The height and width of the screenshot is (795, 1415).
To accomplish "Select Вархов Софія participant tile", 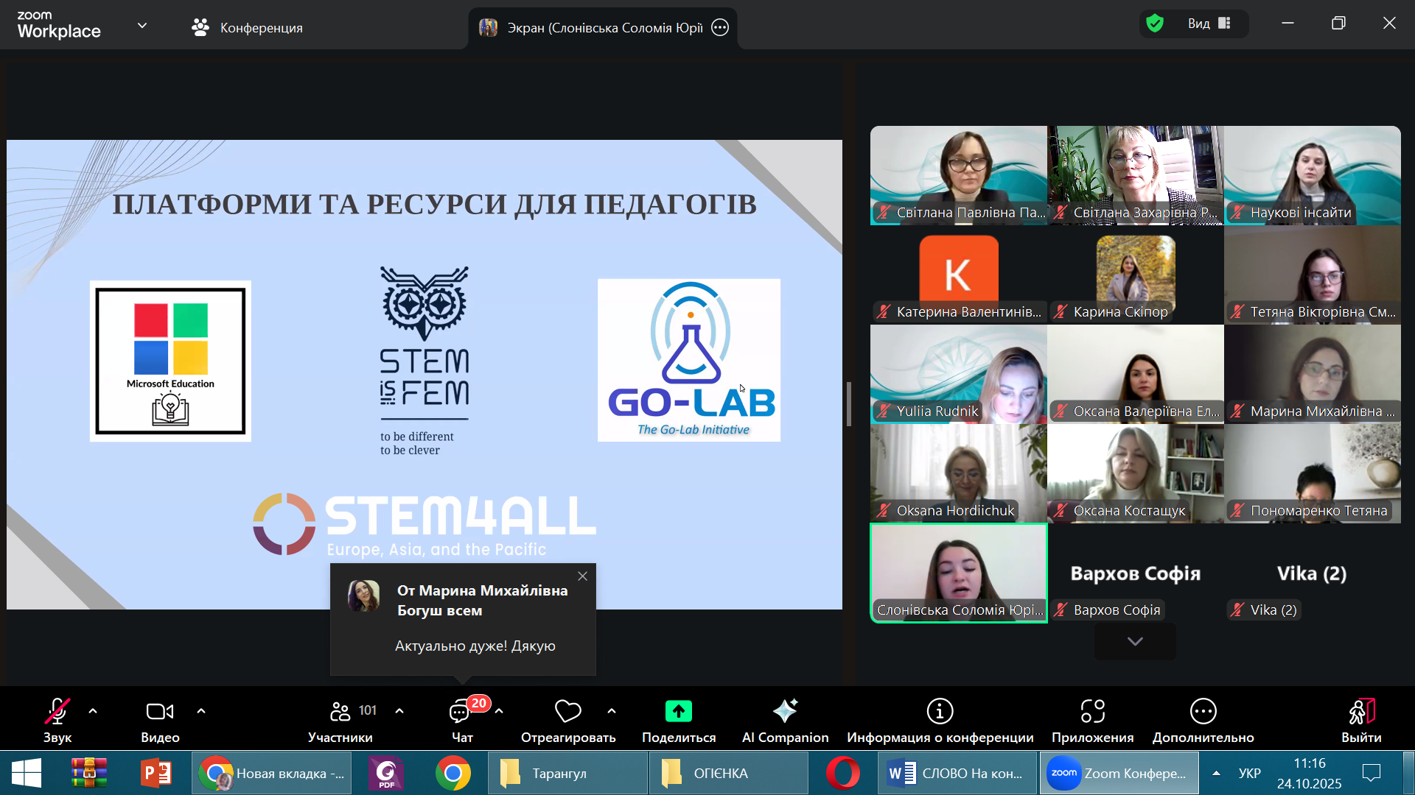I will pos(1135,573).
